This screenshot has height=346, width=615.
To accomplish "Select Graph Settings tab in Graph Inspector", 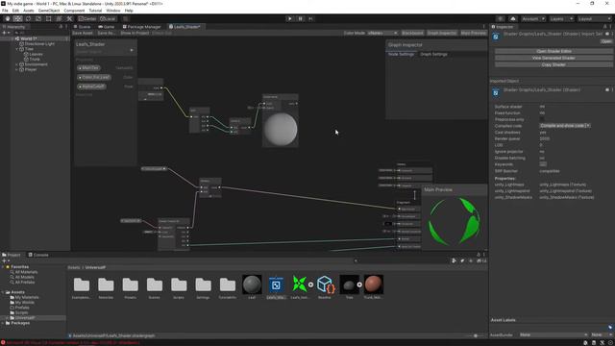I will click(433, 54).
